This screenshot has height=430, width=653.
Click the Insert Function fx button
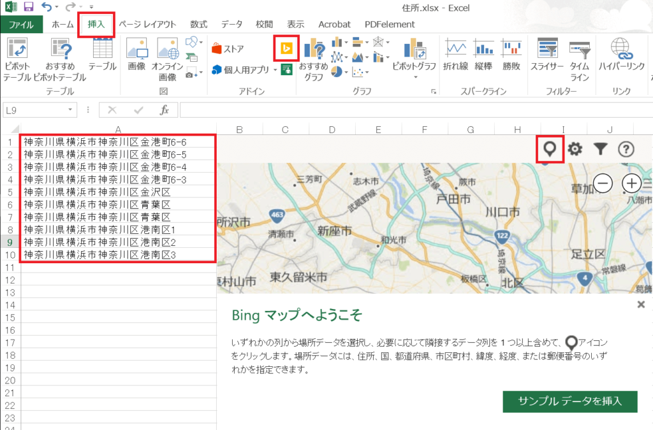165,110
